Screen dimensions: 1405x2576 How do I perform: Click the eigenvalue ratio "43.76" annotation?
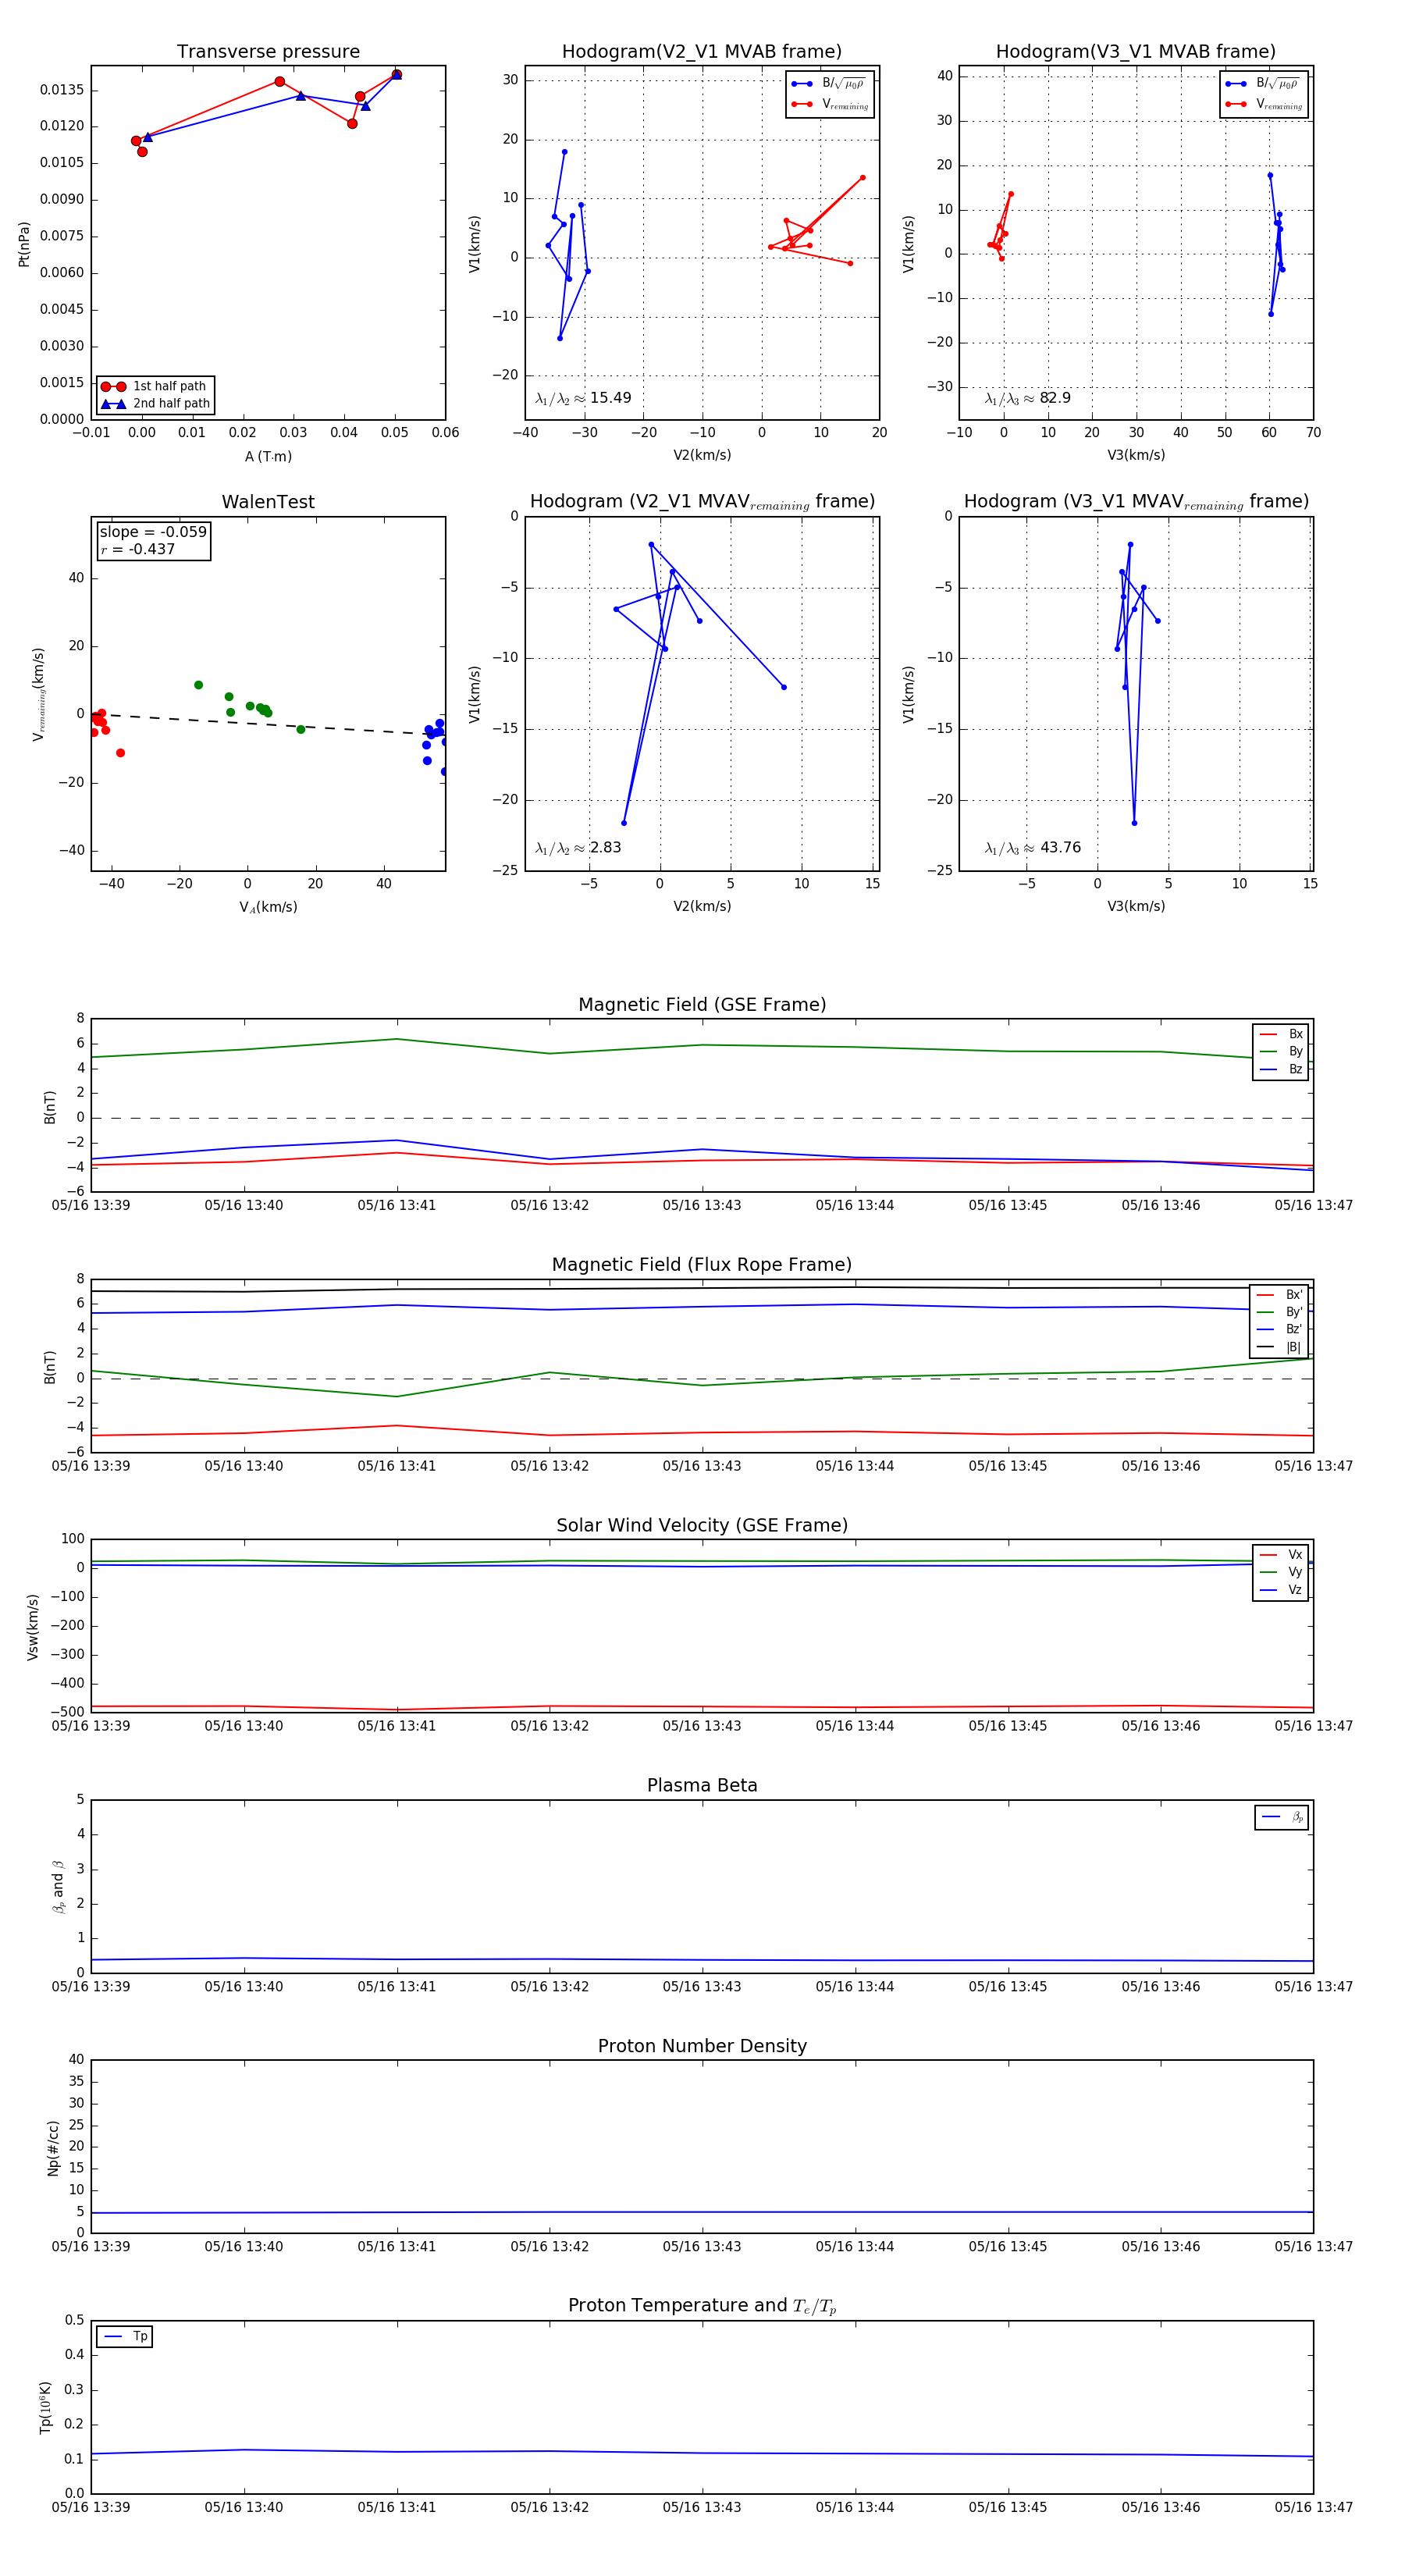tap(1032, 848)
